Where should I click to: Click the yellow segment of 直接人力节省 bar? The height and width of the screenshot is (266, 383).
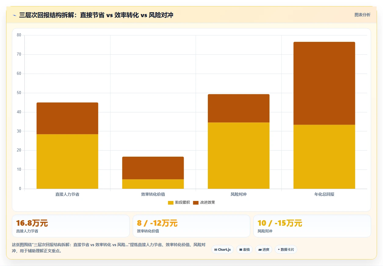(67, 162)
